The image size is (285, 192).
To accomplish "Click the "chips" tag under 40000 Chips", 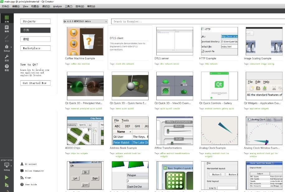I will pyautogui.click(x=73, y=153).
